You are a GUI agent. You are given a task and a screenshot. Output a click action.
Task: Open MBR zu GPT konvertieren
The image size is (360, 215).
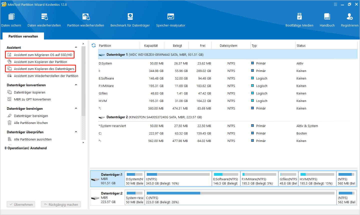point(32,99)
